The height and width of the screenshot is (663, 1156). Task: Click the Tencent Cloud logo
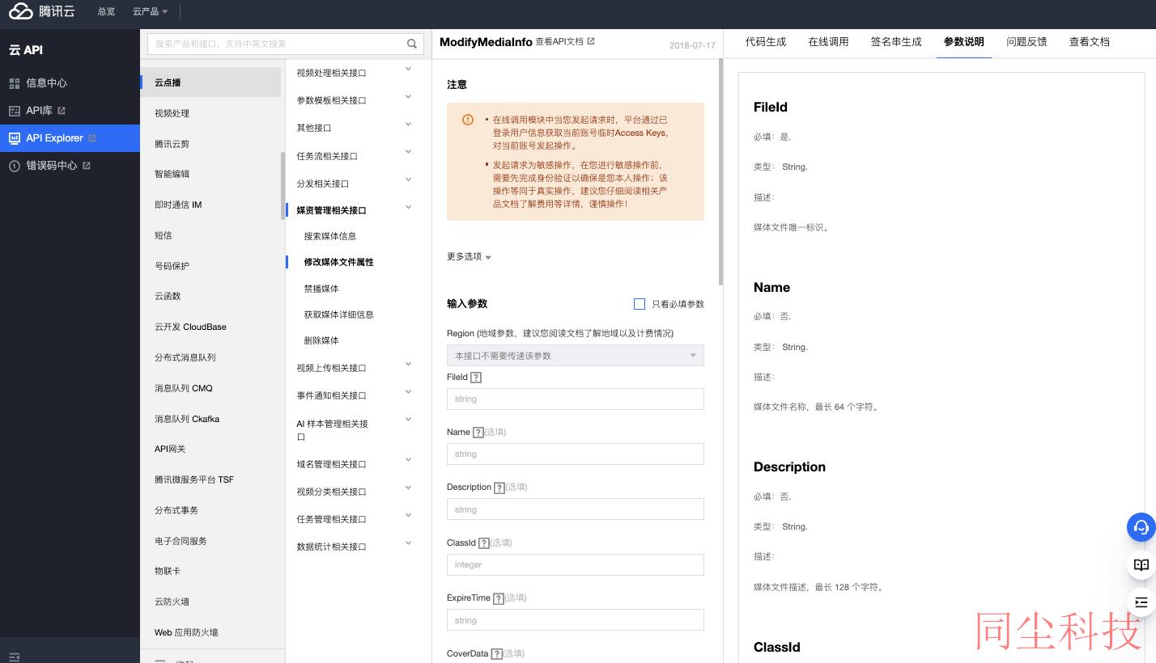(42, 11)
